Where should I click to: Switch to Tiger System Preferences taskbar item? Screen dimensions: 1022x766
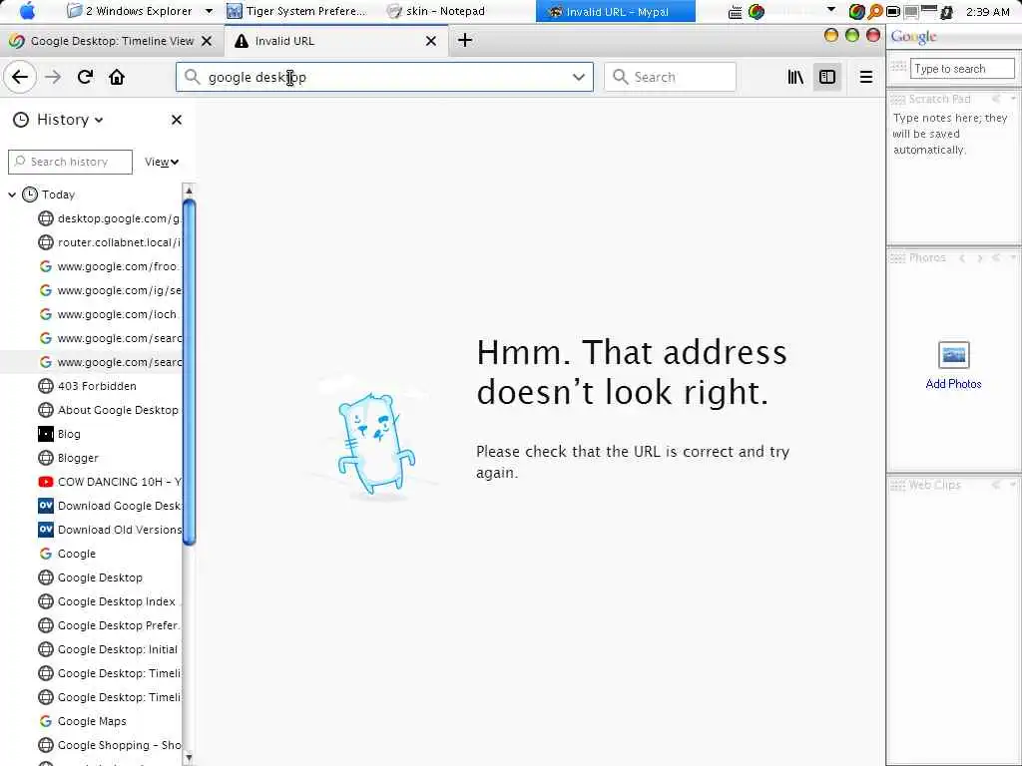(296, 11)
